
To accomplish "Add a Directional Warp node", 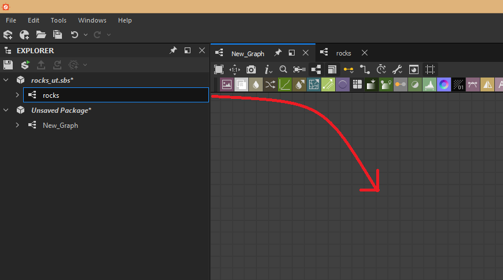I will (x=313, y=84).
